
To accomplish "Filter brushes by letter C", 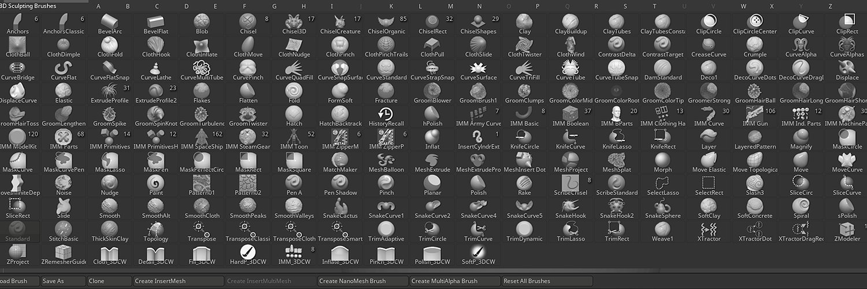I will tap(157, 6).
